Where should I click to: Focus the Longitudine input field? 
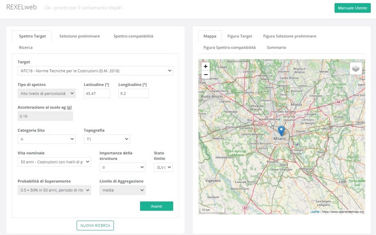(x=133, y=93)
